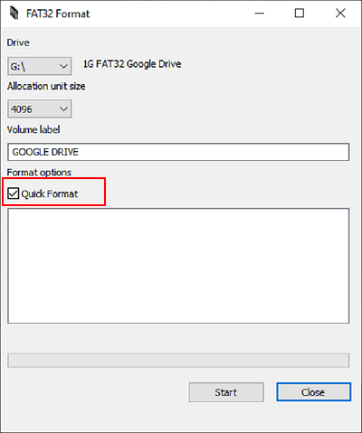This screenshot has width=362, height=433.
Task: Click the Close button at the bottom
Action: [x=313, y=392]
